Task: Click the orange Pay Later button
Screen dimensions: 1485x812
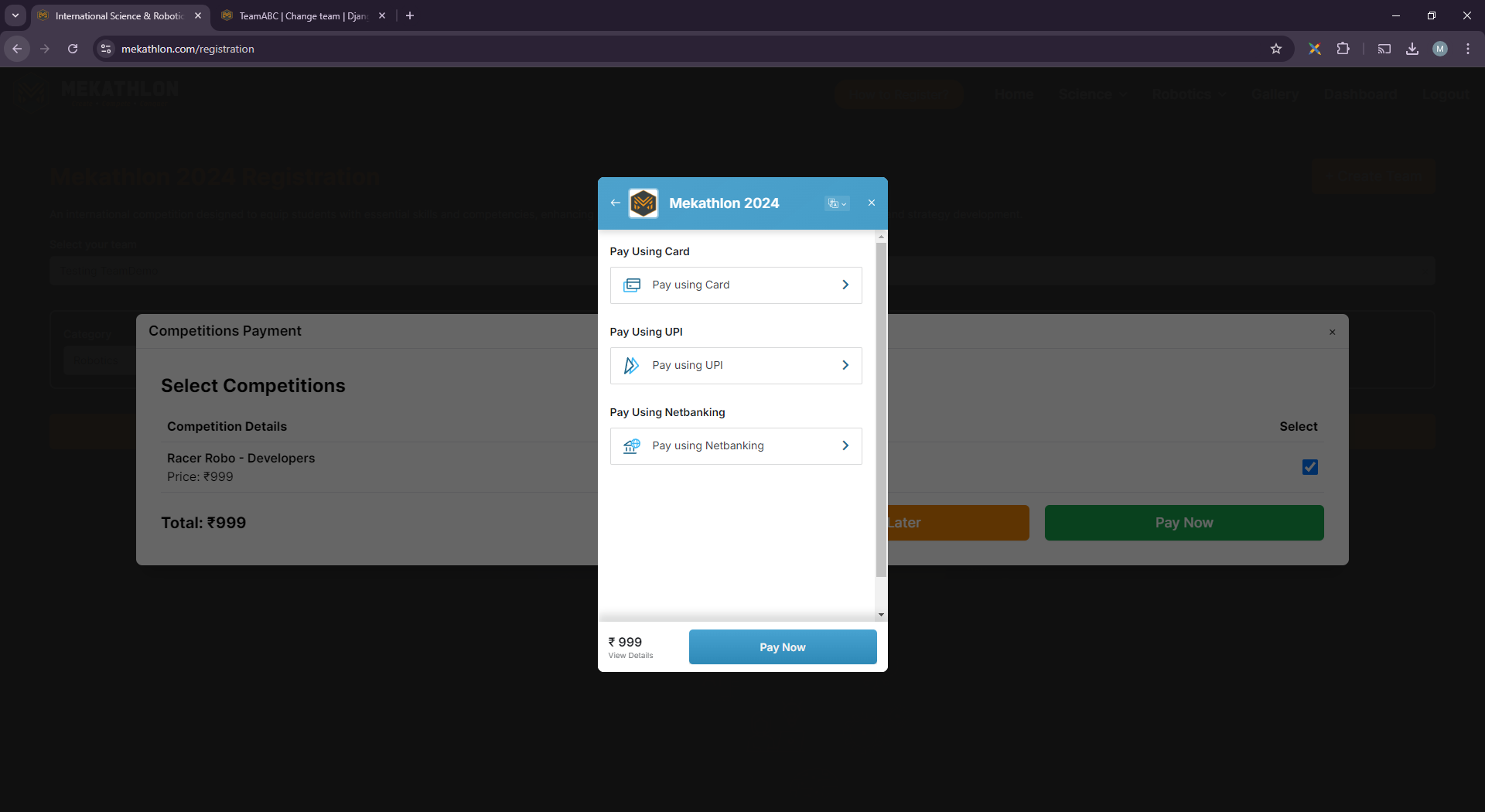Action: click(x=958, y=523)
